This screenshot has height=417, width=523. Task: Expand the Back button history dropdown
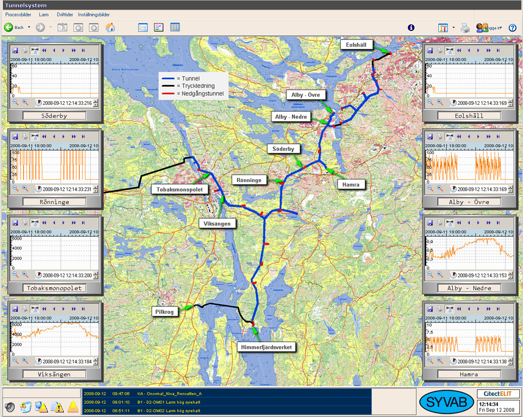29,27
